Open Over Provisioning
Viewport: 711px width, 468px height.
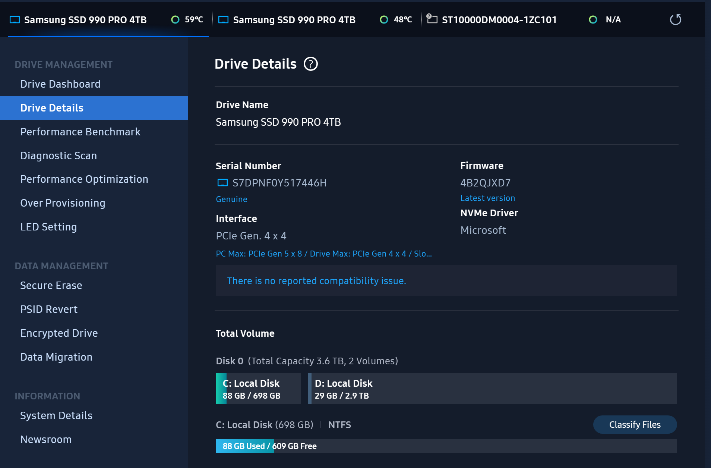pos(94,203)
